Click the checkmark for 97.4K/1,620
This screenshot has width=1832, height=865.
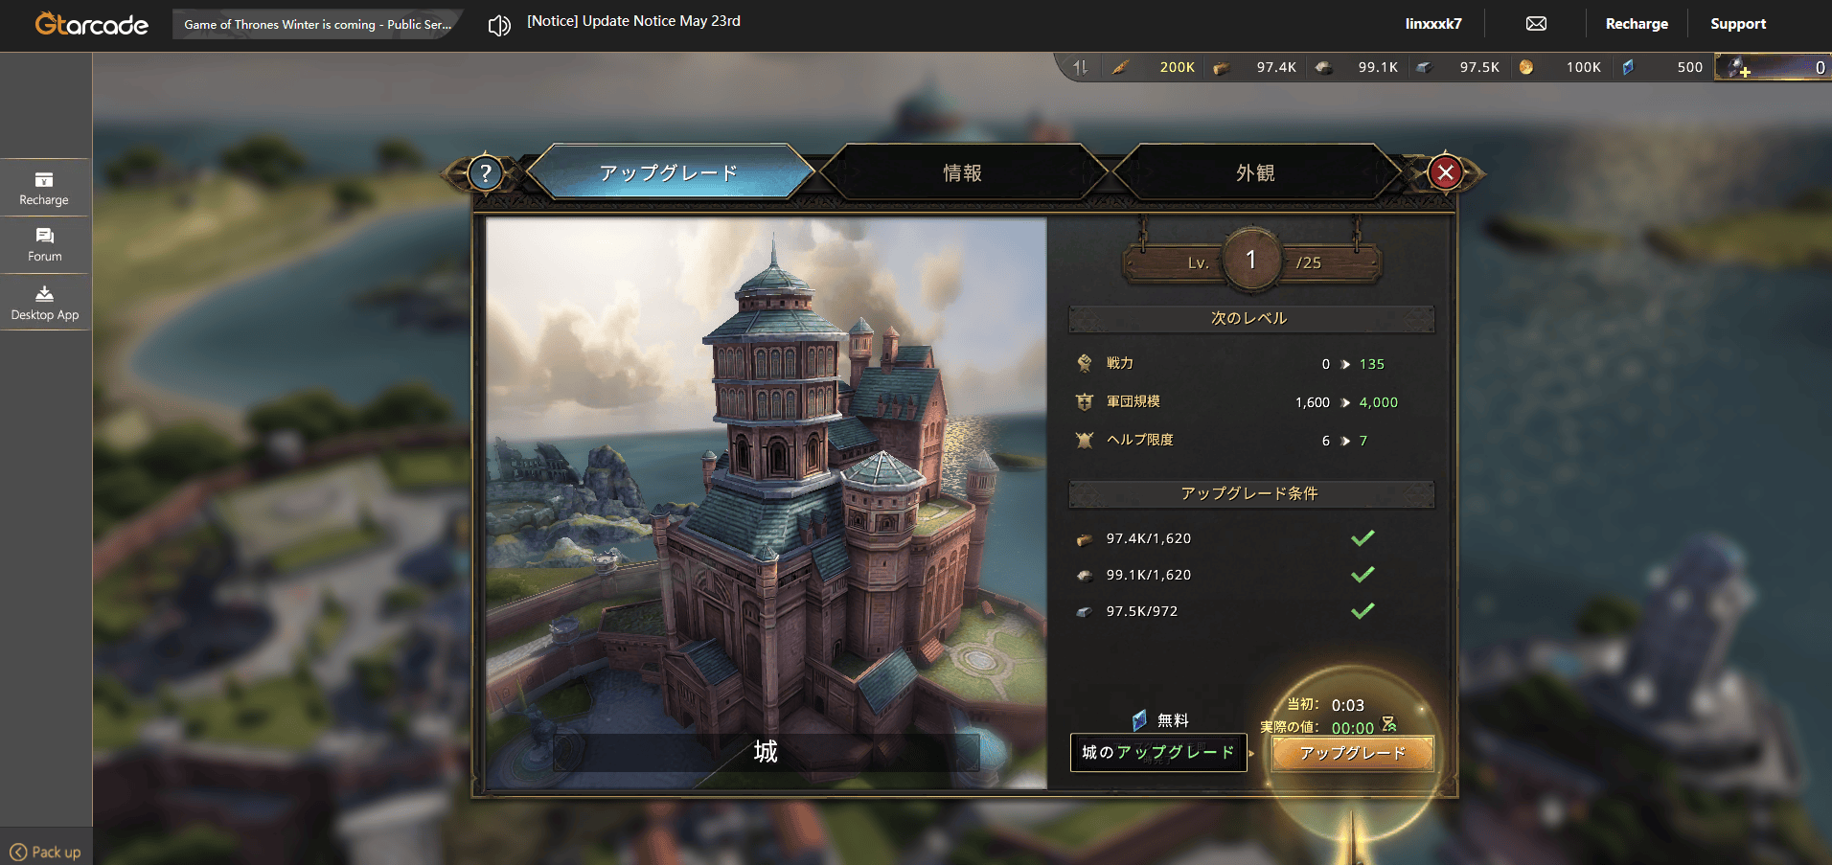click(1363, 537)
